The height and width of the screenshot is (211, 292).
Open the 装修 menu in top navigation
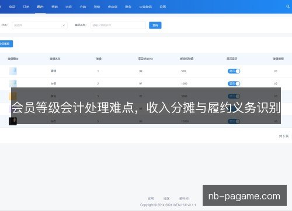coord(97,7)
